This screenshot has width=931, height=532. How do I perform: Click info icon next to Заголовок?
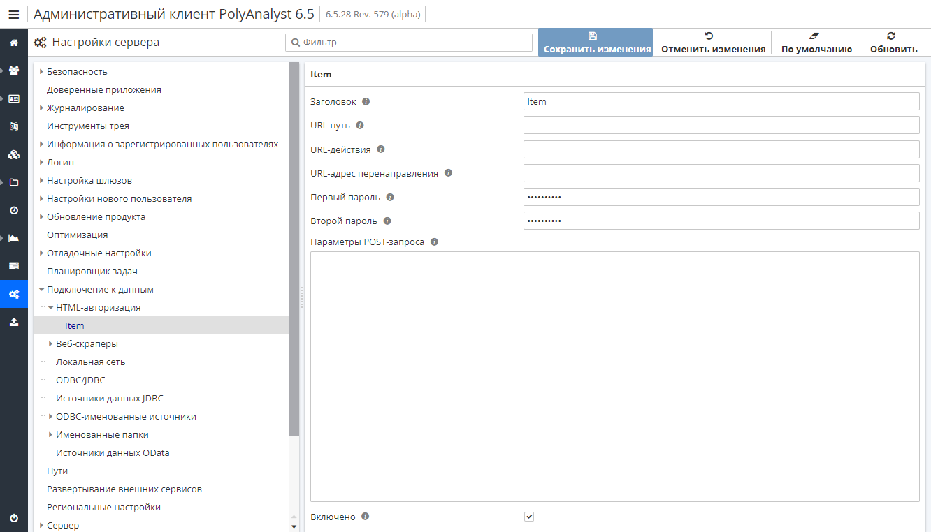click(366, 101)
